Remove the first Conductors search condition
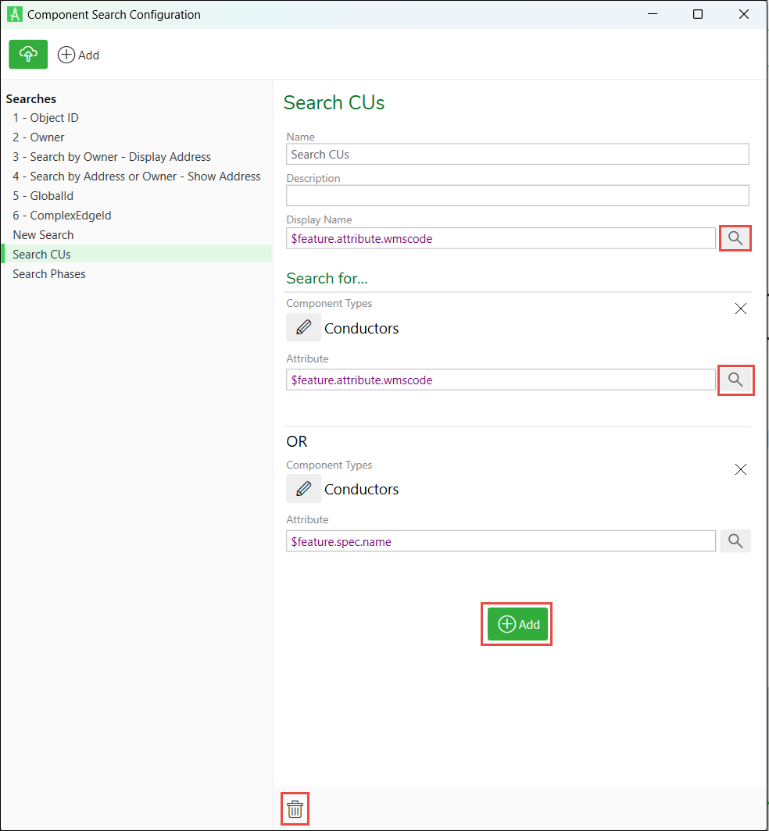Screen dimensions: 769x831 [x=740, y=309]
